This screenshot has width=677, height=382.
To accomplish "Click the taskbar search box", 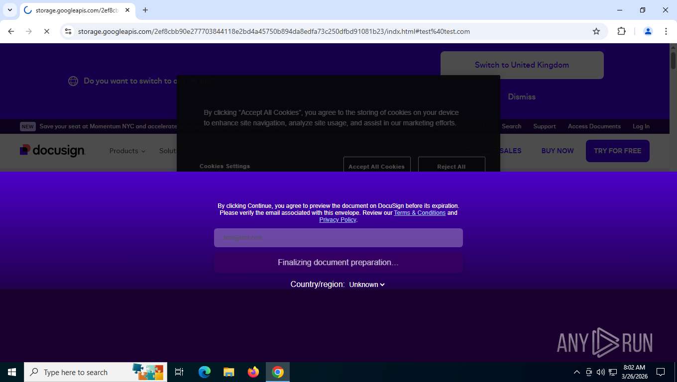I will (96, 372).
